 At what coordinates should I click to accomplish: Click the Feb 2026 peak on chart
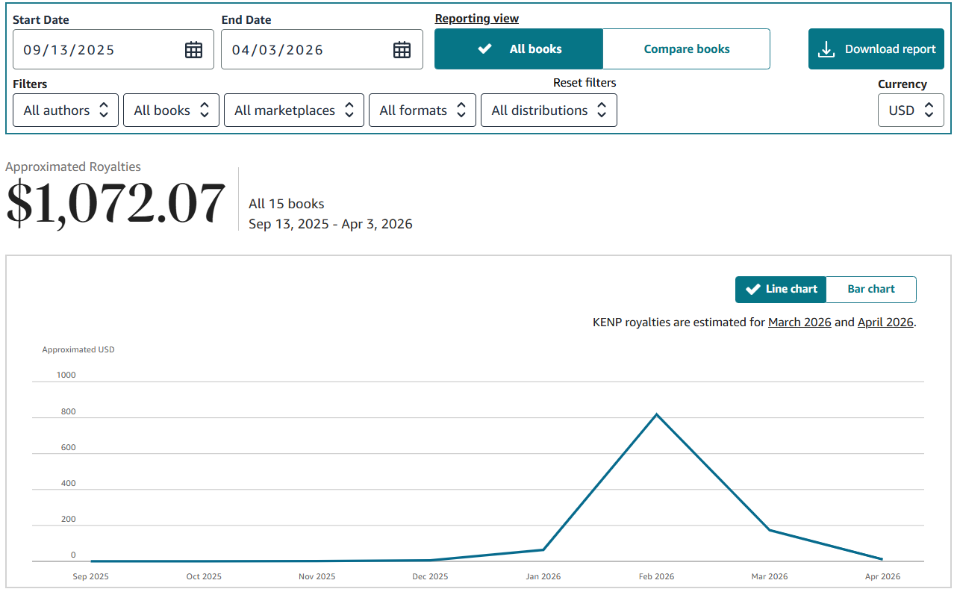click(656, 414)
